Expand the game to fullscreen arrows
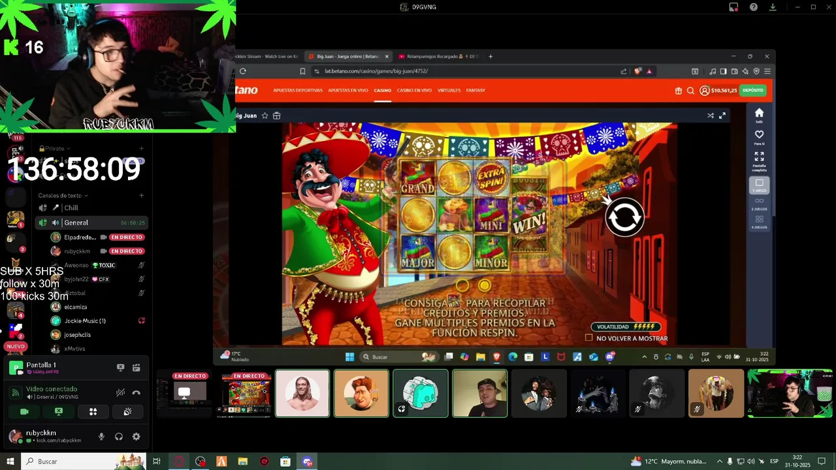Image resolution: width=836 pixels, height=470 pixels. [x=722, y=116]
